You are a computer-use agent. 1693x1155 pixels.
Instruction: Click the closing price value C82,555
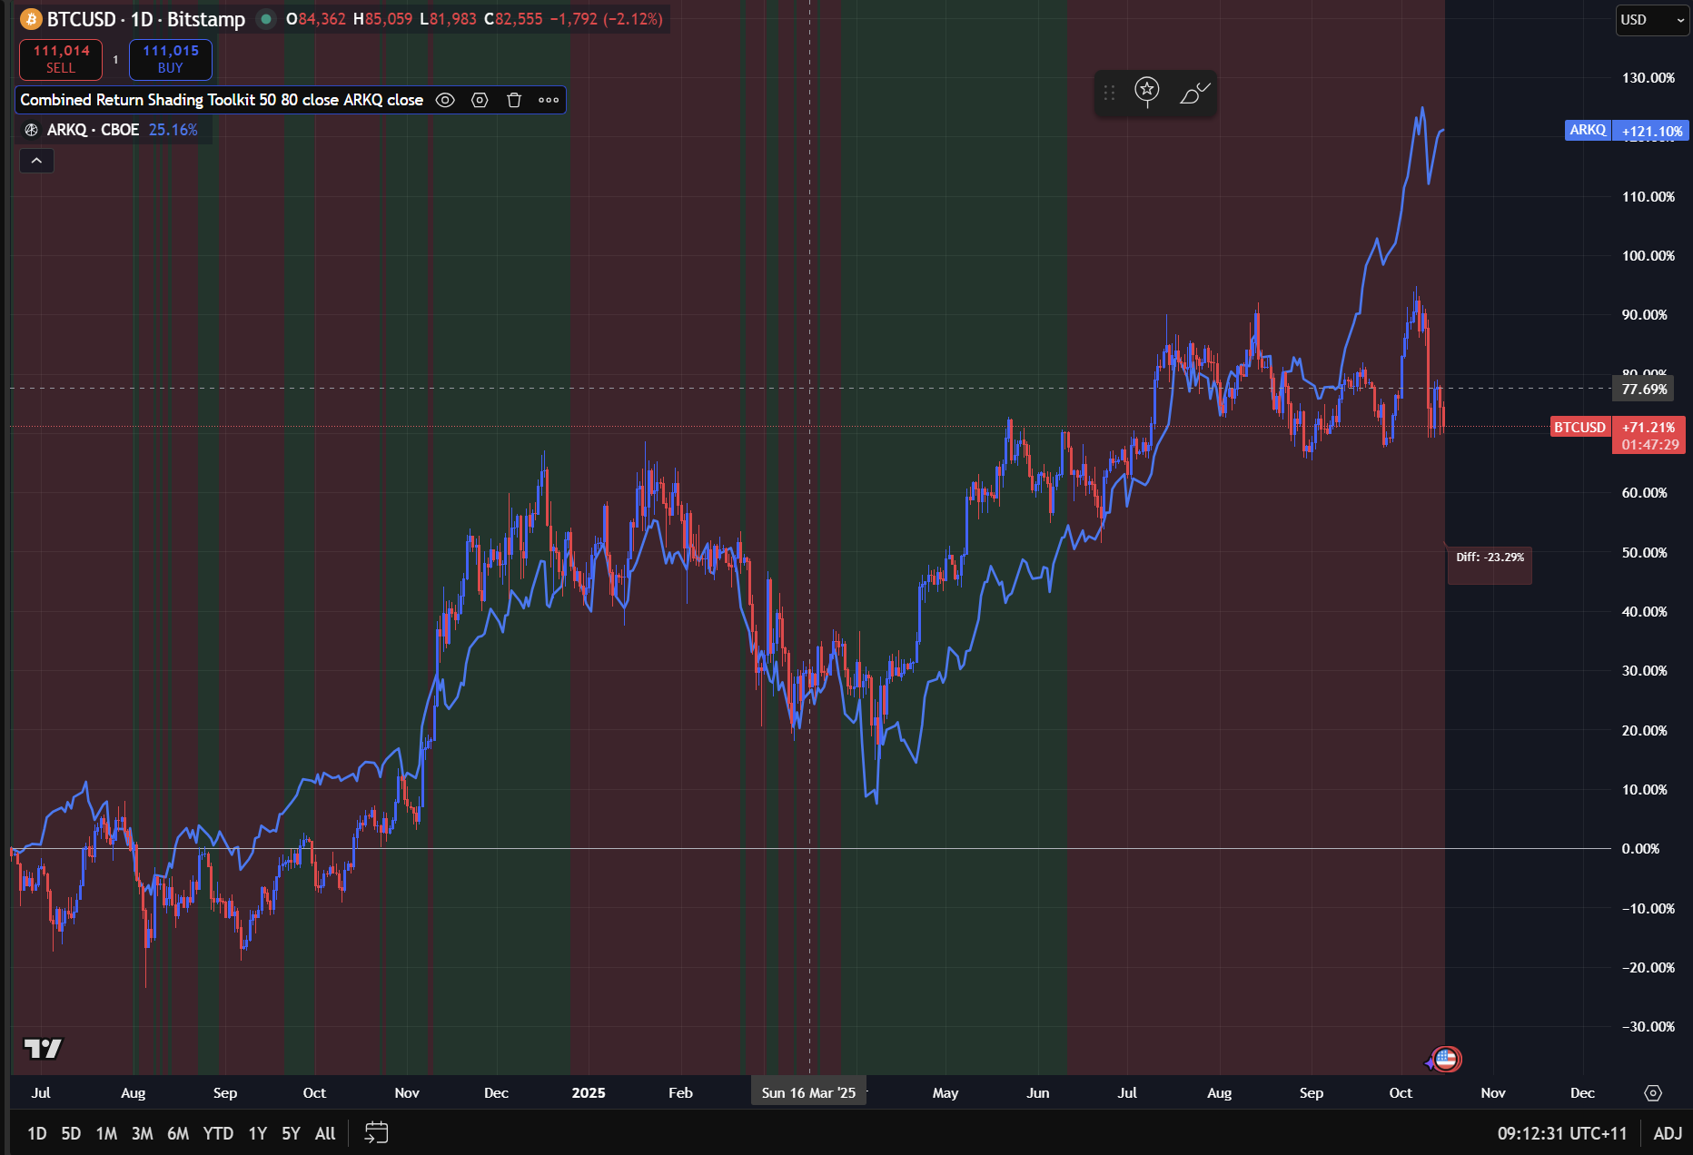tap(512, 19)
